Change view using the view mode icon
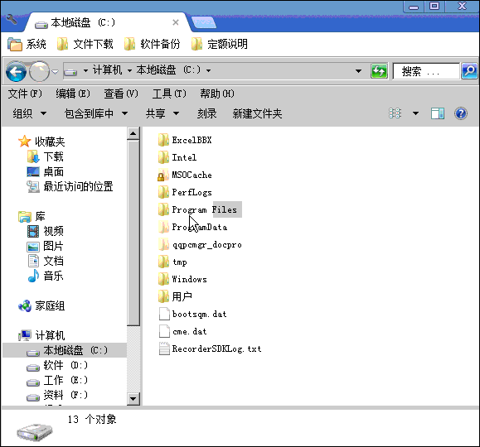 click(395, 113)
